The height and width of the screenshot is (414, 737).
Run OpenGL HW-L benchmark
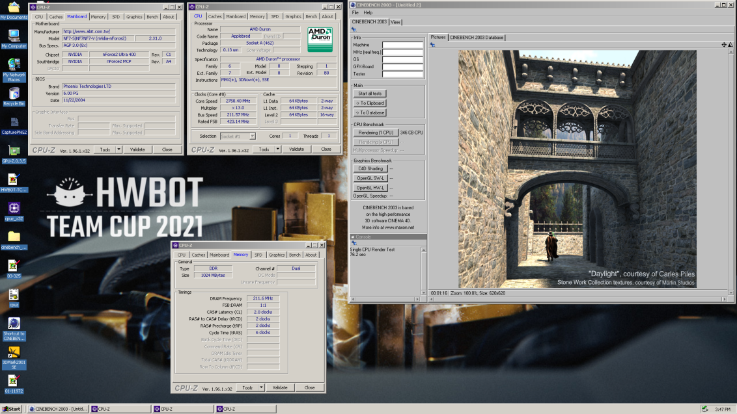click(x=370, y=188)
